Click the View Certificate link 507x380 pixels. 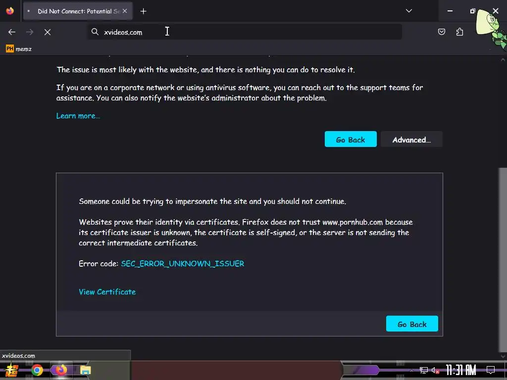(x=107, y=292)
